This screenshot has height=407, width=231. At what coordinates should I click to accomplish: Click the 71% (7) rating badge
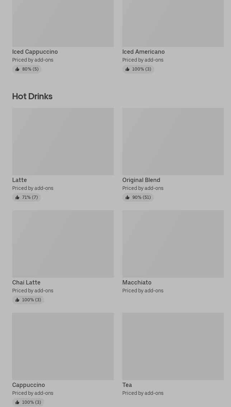click(x=27, y=197)
